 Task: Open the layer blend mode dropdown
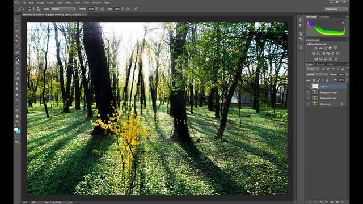[316, 74]
